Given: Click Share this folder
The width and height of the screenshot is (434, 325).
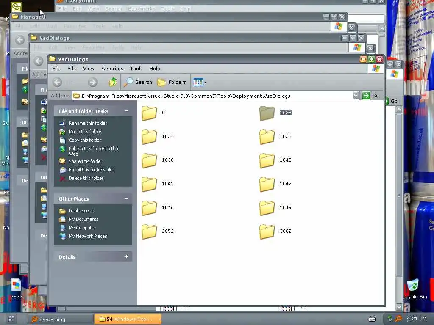Looking at the screenshot, I should point(85,161).
